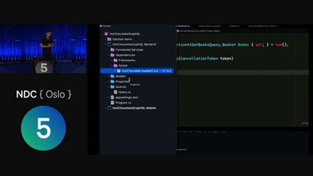This screenshot has height=176, width=313.
Task: Click the Models folder icon
Action: click(x=112, y=76)
